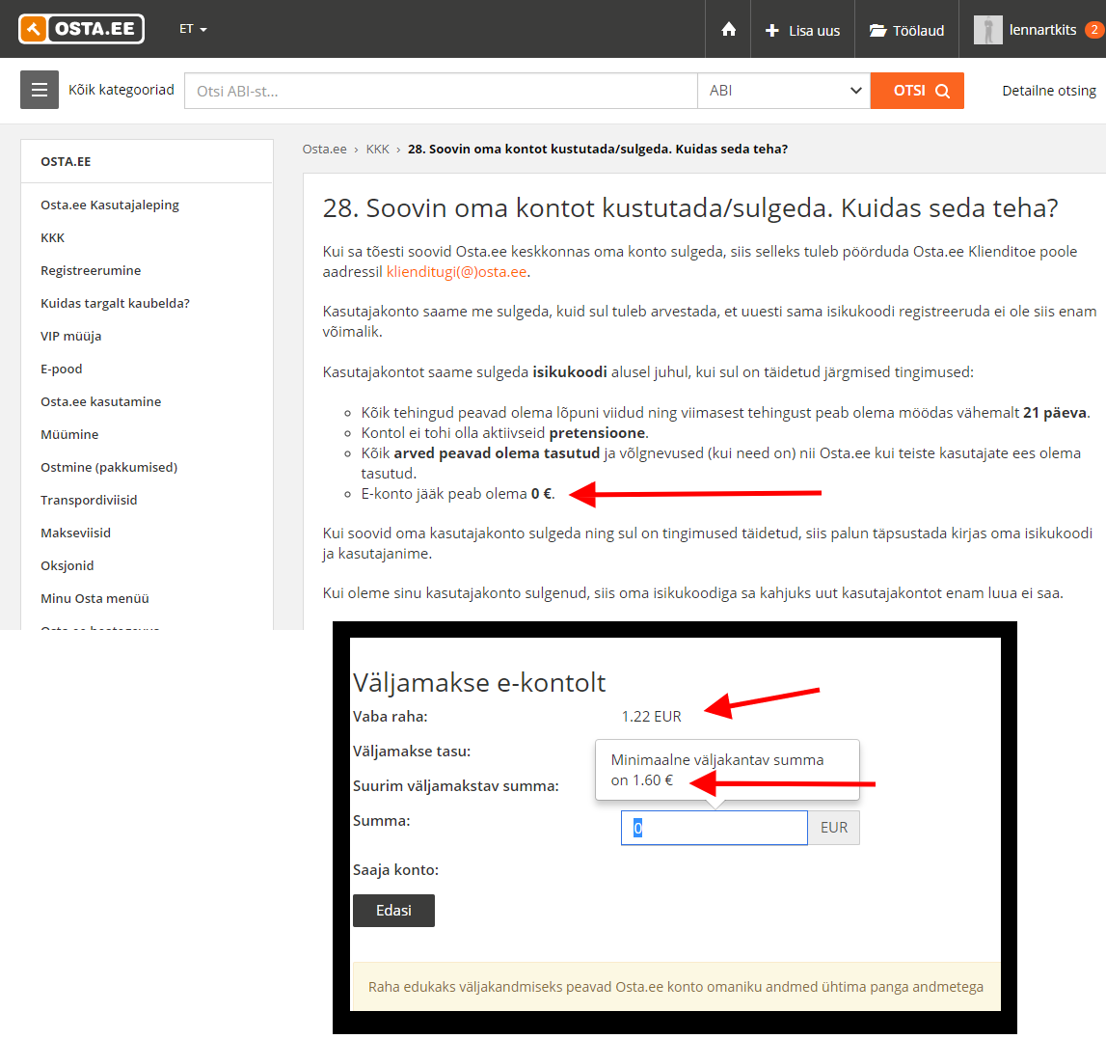Click the 1.22 EUR Vaba raha value
Screen dimensions: 1106x1039
pyautogui.click(x=651, y=717)
